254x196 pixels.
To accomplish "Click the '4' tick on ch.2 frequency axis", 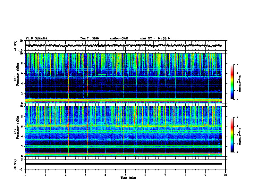I will pyautogui.click(x=22, y=136).
